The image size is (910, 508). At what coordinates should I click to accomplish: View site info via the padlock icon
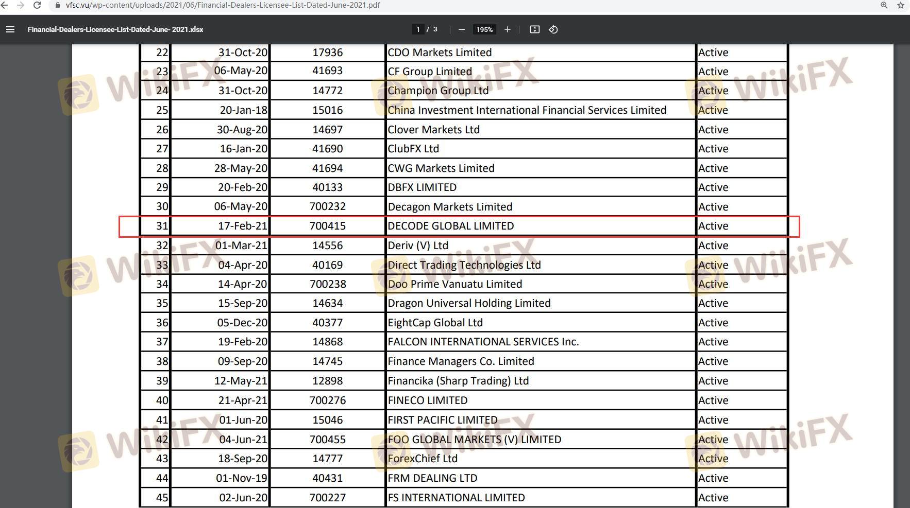tap(58, 5)
